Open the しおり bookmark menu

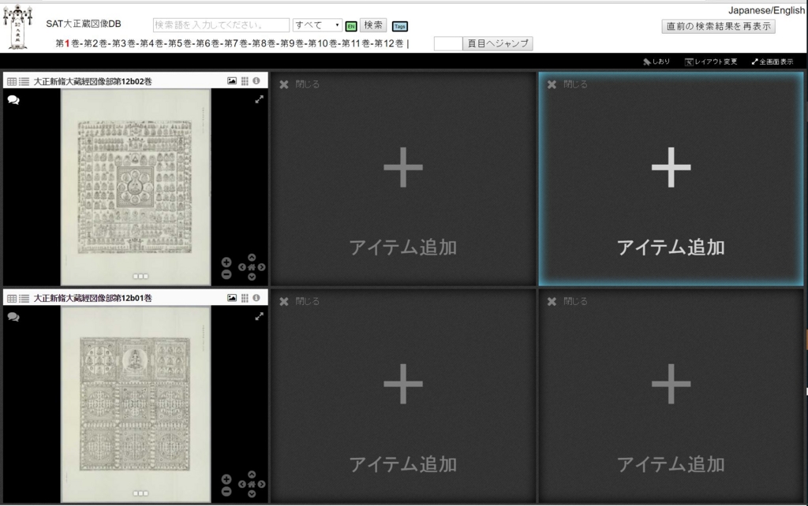coord(656,61)
